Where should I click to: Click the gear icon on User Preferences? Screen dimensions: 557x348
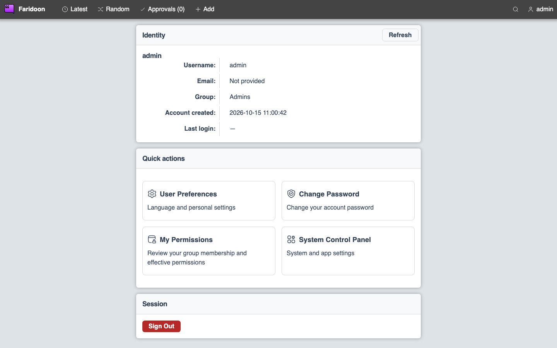tap(152, 194)
